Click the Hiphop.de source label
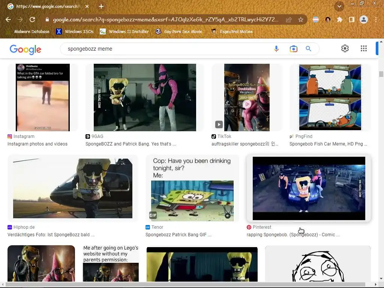Screen dimensions: 384x288 [x=21, y=227]
